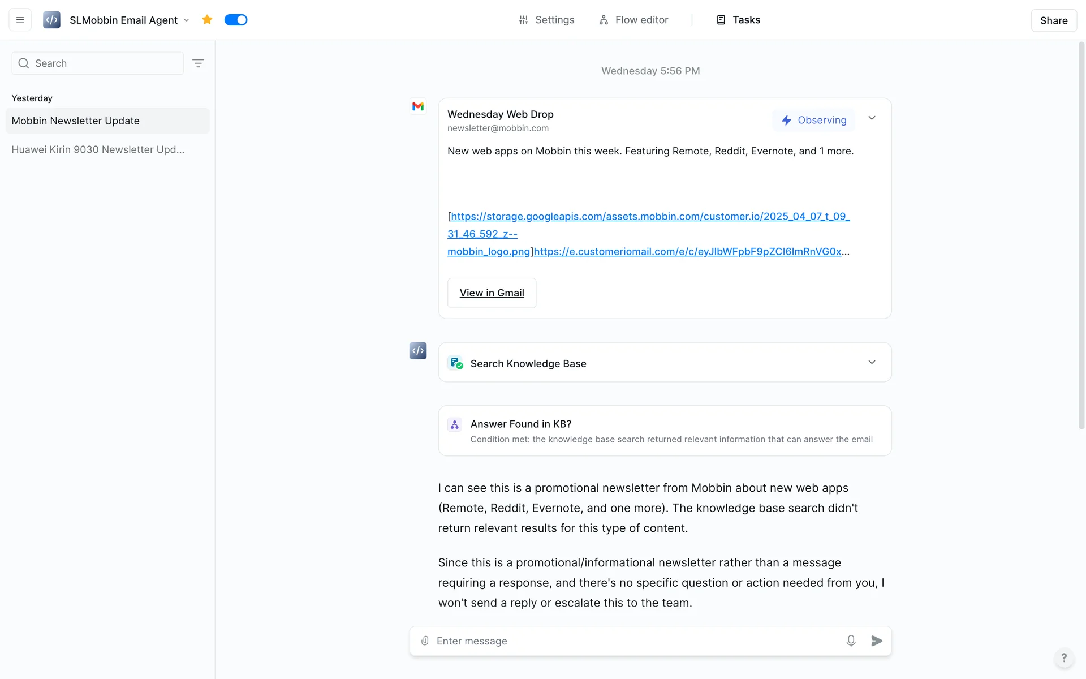Click the SLMobbin agent code icon

pos(51,20)
